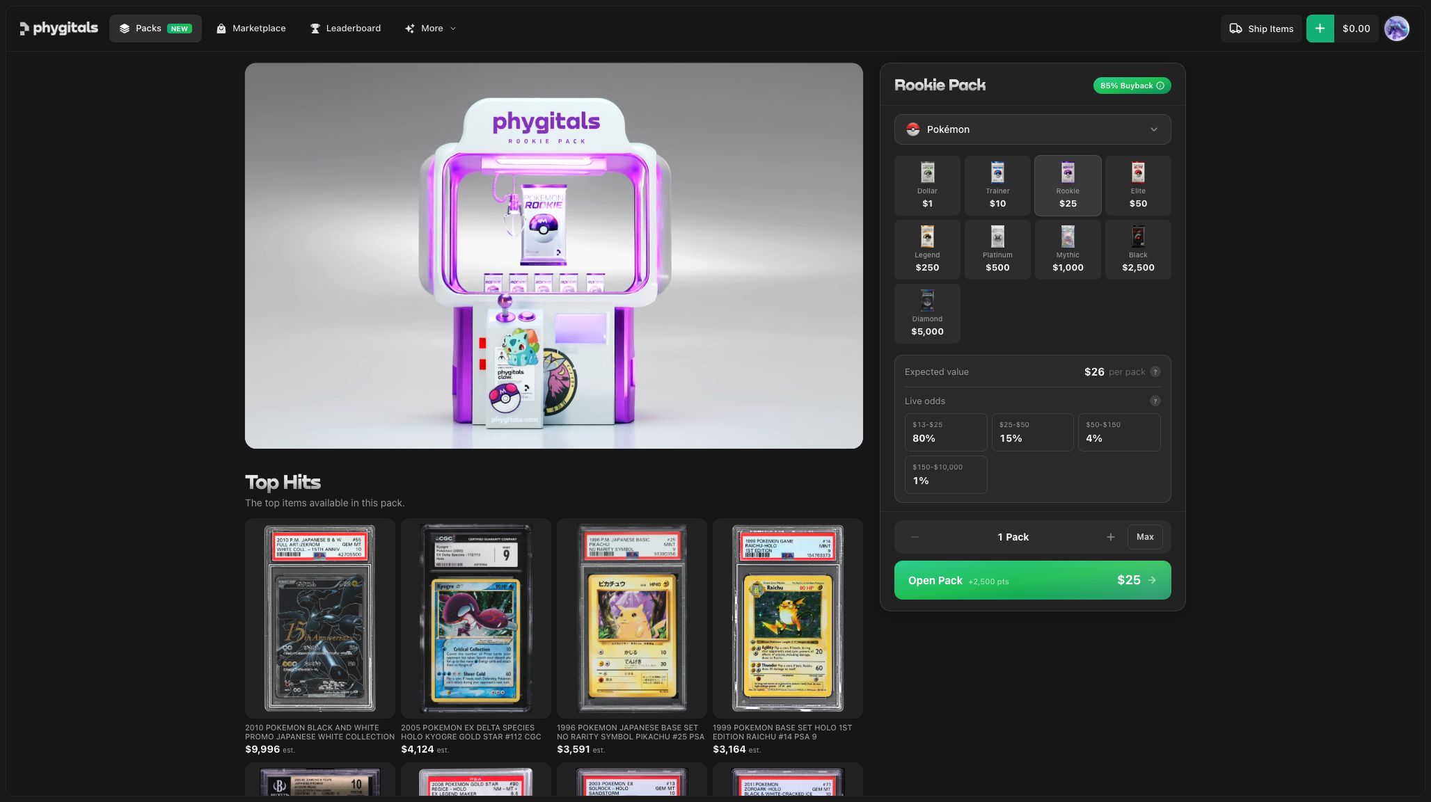Click the $0.00 balance
1431x802 pixels.
pyautogui.click(x=1356, y=29)
